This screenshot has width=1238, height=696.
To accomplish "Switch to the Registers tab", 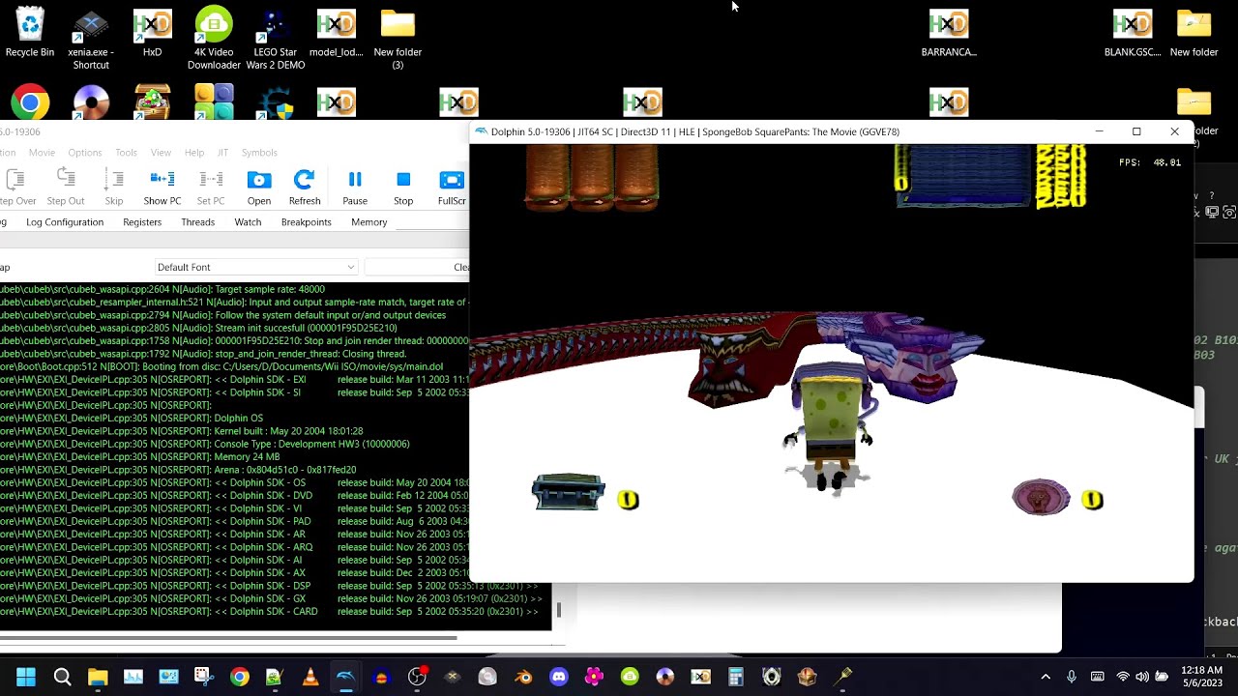I will tap(142, 222).
